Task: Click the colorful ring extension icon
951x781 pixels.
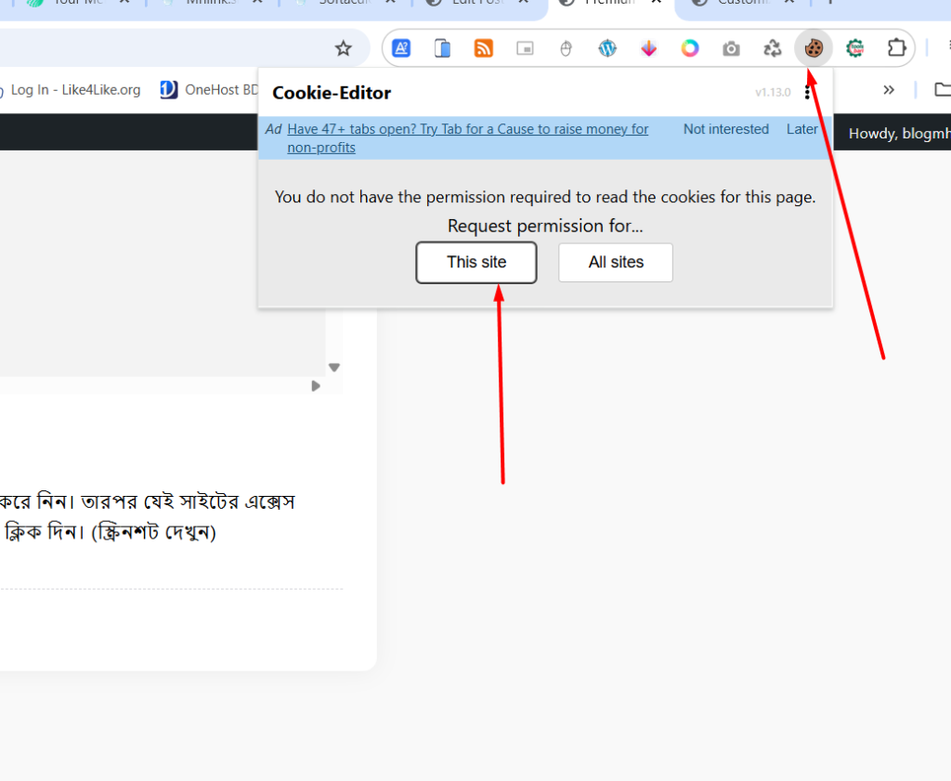Action: pos(690,48)
